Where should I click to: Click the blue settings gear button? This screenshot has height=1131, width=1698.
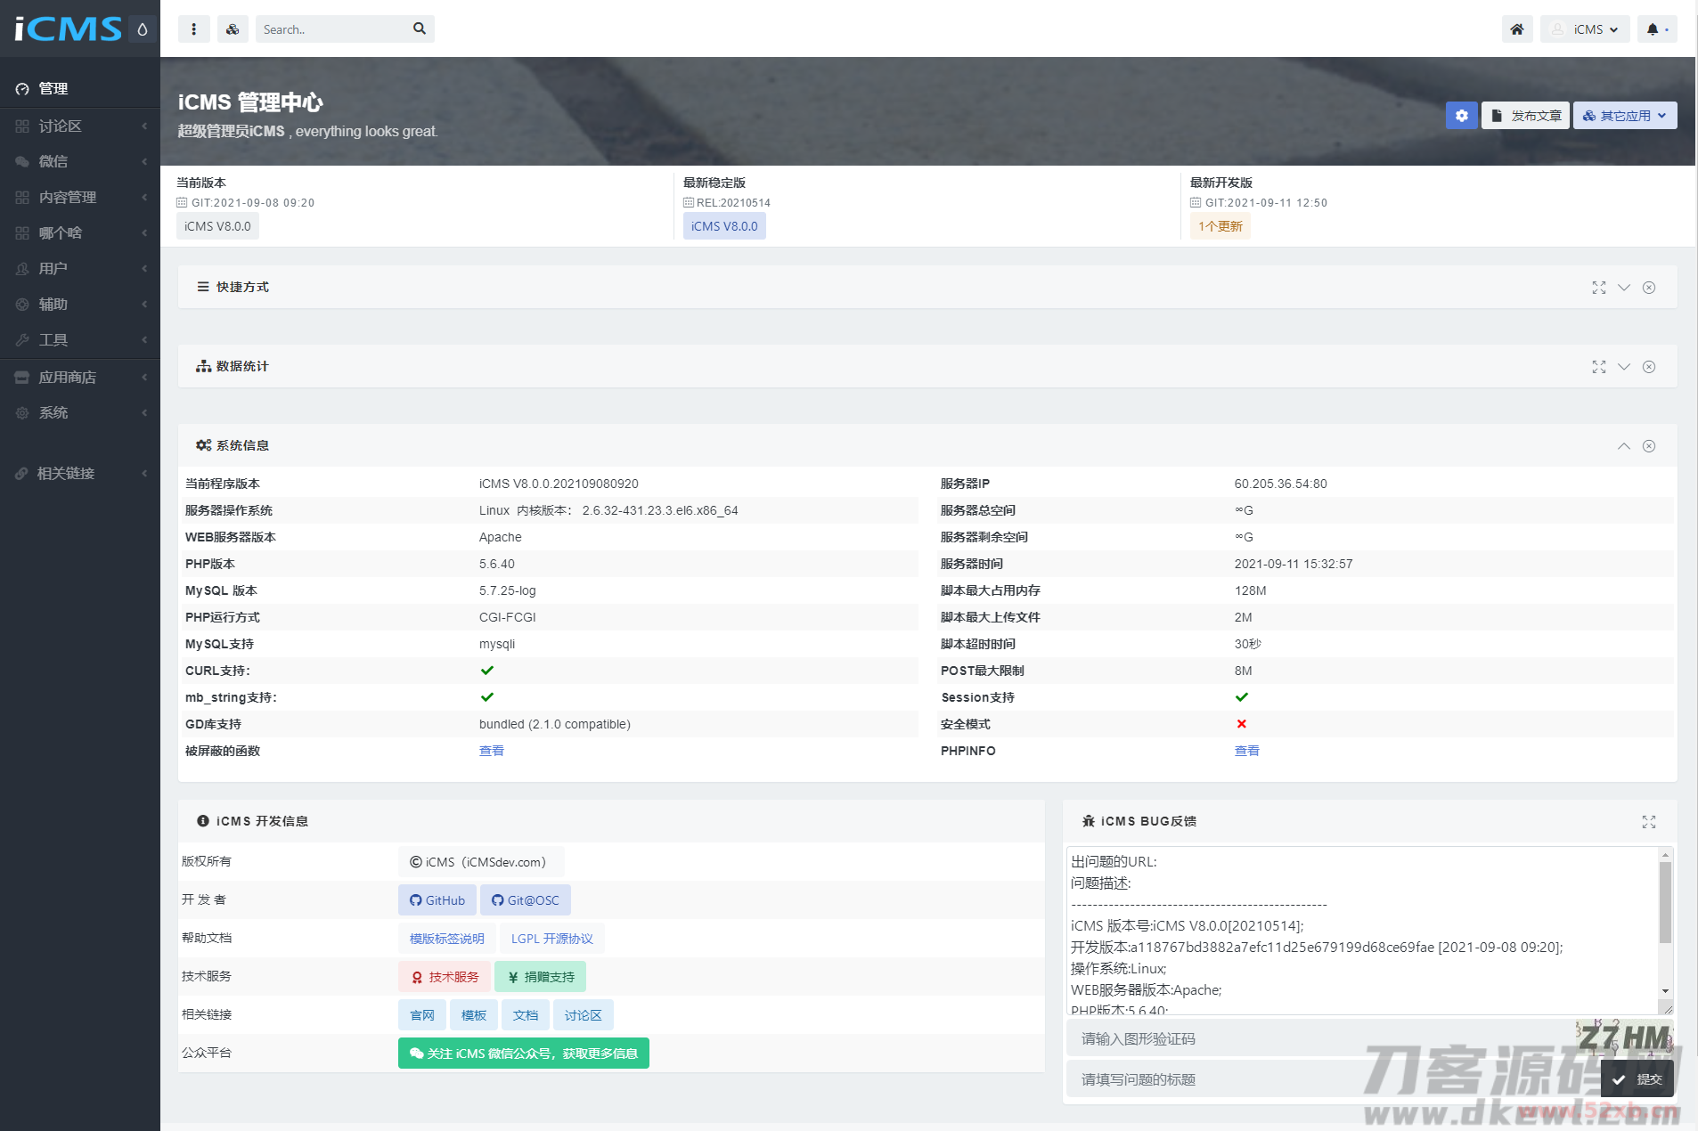[x=1461, y=116]
